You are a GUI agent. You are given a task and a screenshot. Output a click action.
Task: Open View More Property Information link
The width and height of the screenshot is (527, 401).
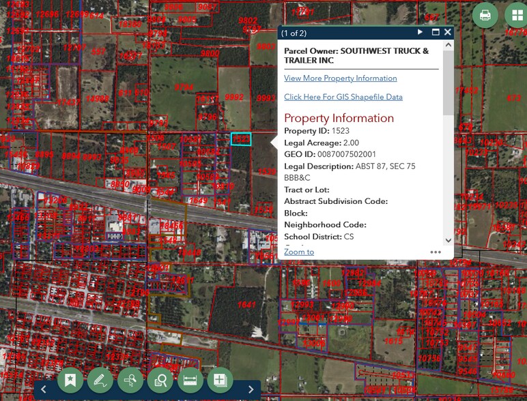(340, 78)
